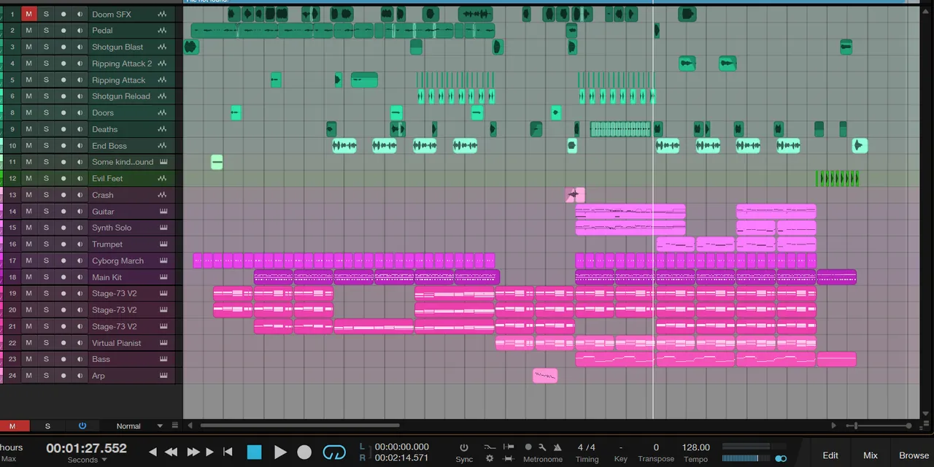Open the Normal track height dropdown

click(x=139, y=426)
